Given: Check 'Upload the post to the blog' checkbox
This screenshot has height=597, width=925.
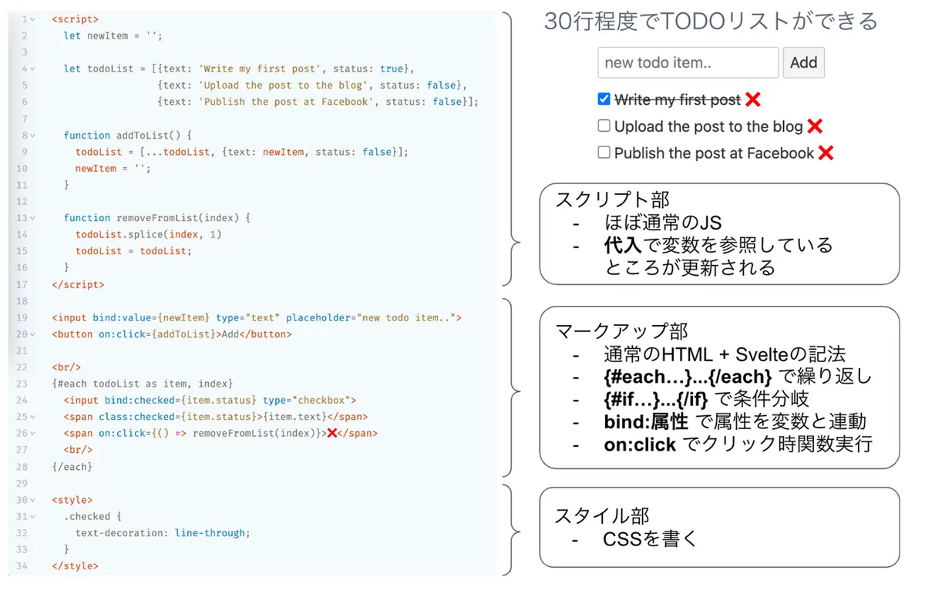Looking at the screenshot, I should pos(604,126).
